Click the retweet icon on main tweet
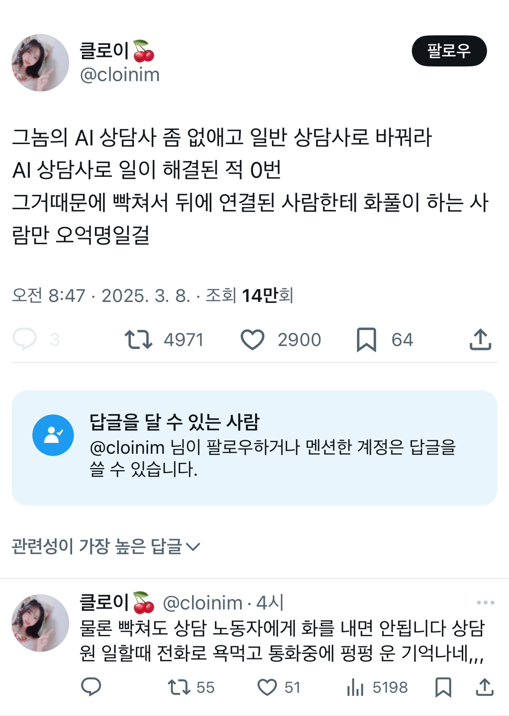The width and height of the screenshot is (509, 716). [x=138, y=340]
